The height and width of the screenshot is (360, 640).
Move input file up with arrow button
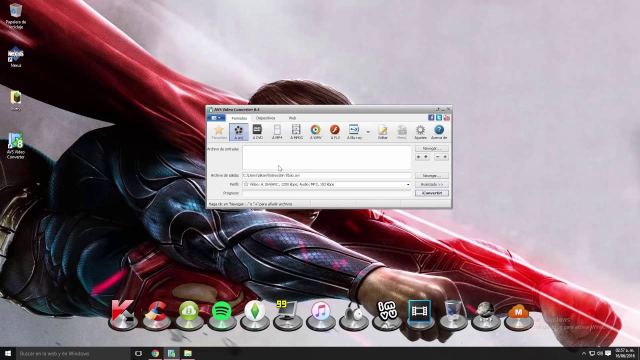[x=418, y=157]
